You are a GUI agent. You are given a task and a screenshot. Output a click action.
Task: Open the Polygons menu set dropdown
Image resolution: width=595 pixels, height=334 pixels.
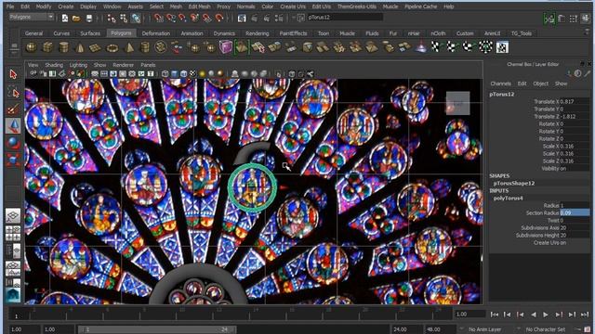[31, 17]
